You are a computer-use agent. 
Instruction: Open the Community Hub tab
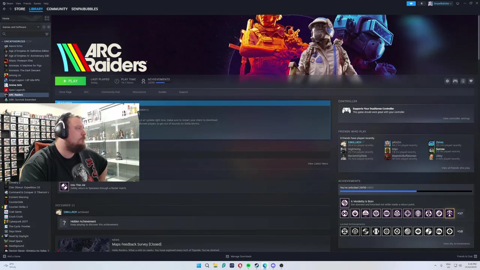[111, 92]
